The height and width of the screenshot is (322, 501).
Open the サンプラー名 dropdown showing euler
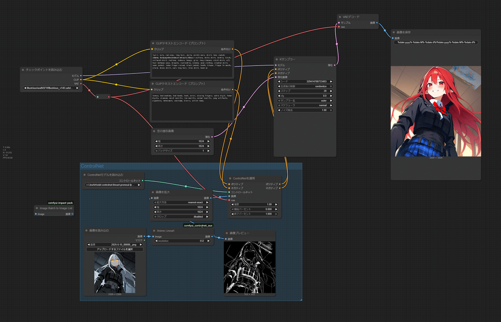coord(305,100)
